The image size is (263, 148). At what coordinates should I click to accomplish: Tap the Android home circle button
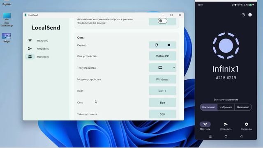tap(226, 136)
